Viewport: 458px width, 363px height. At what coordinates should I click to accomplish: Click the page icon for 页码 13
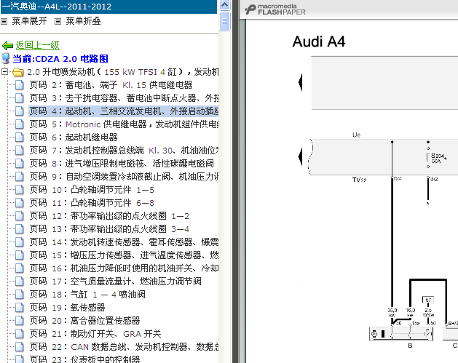coord(19,229)
